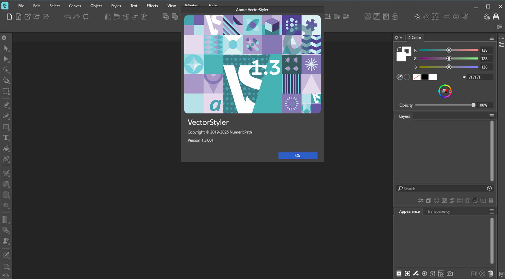505x279 pixels.
Task: Pick the Node editing arrow tool
Action: [x=6, y=59]
